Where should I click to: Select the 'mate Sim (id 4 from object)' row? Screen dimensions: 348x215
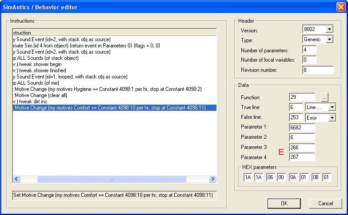[x=115, y=46]
